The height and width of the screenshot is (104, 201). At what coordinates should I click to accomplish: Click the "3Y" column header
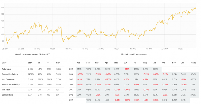(39, 63)
